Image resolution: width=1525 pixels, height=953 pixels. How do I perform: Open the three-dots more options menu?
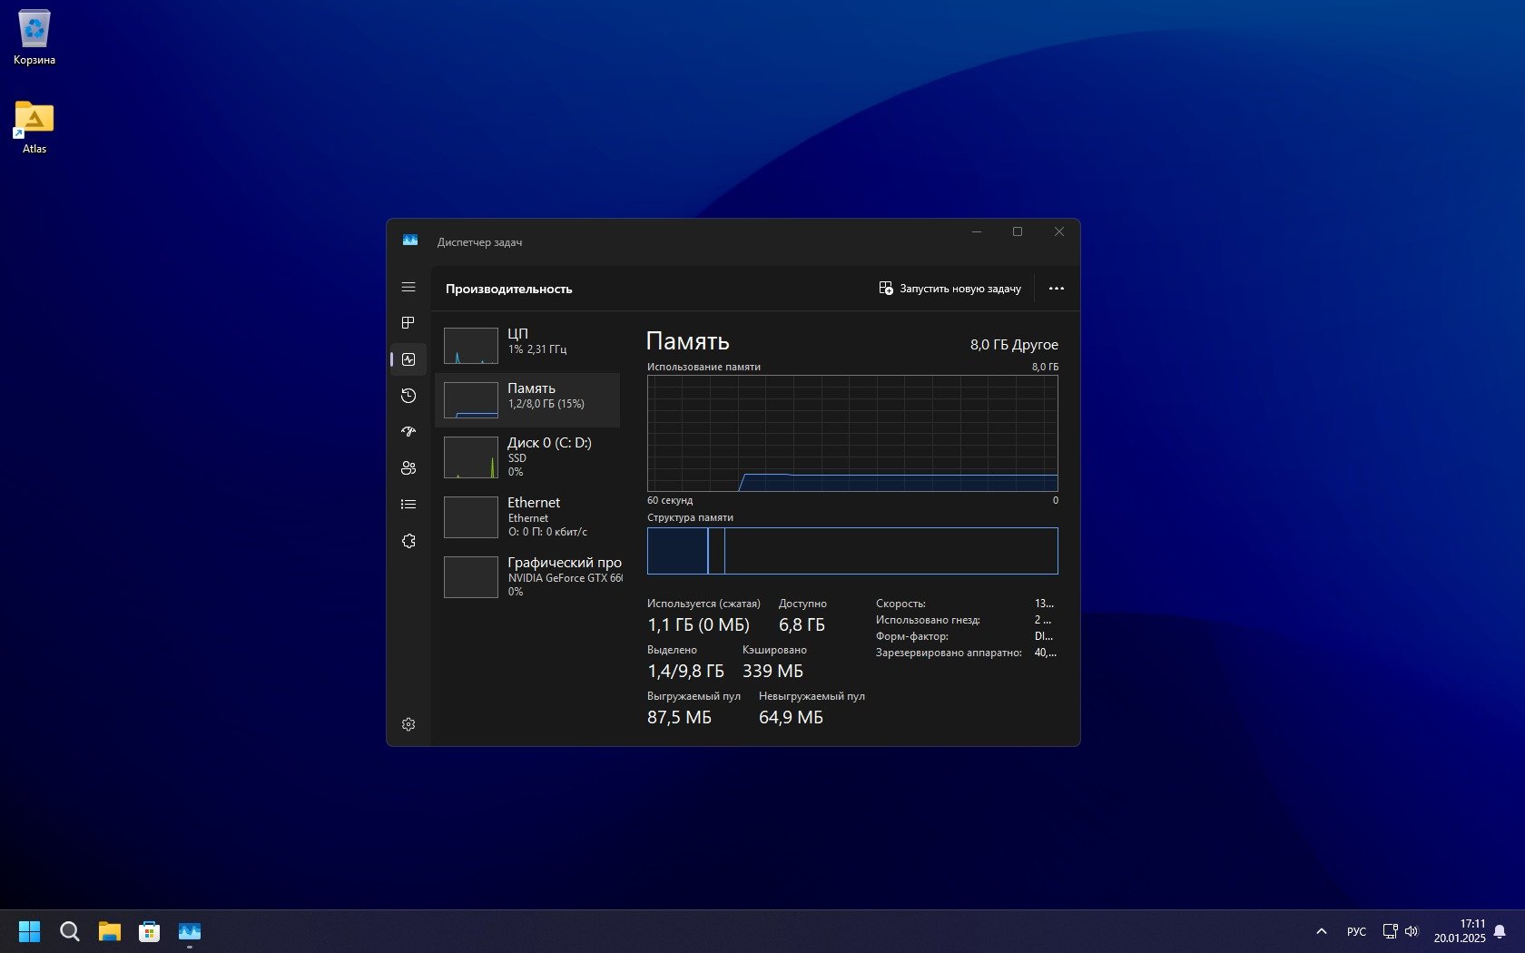coord(1056,289)
